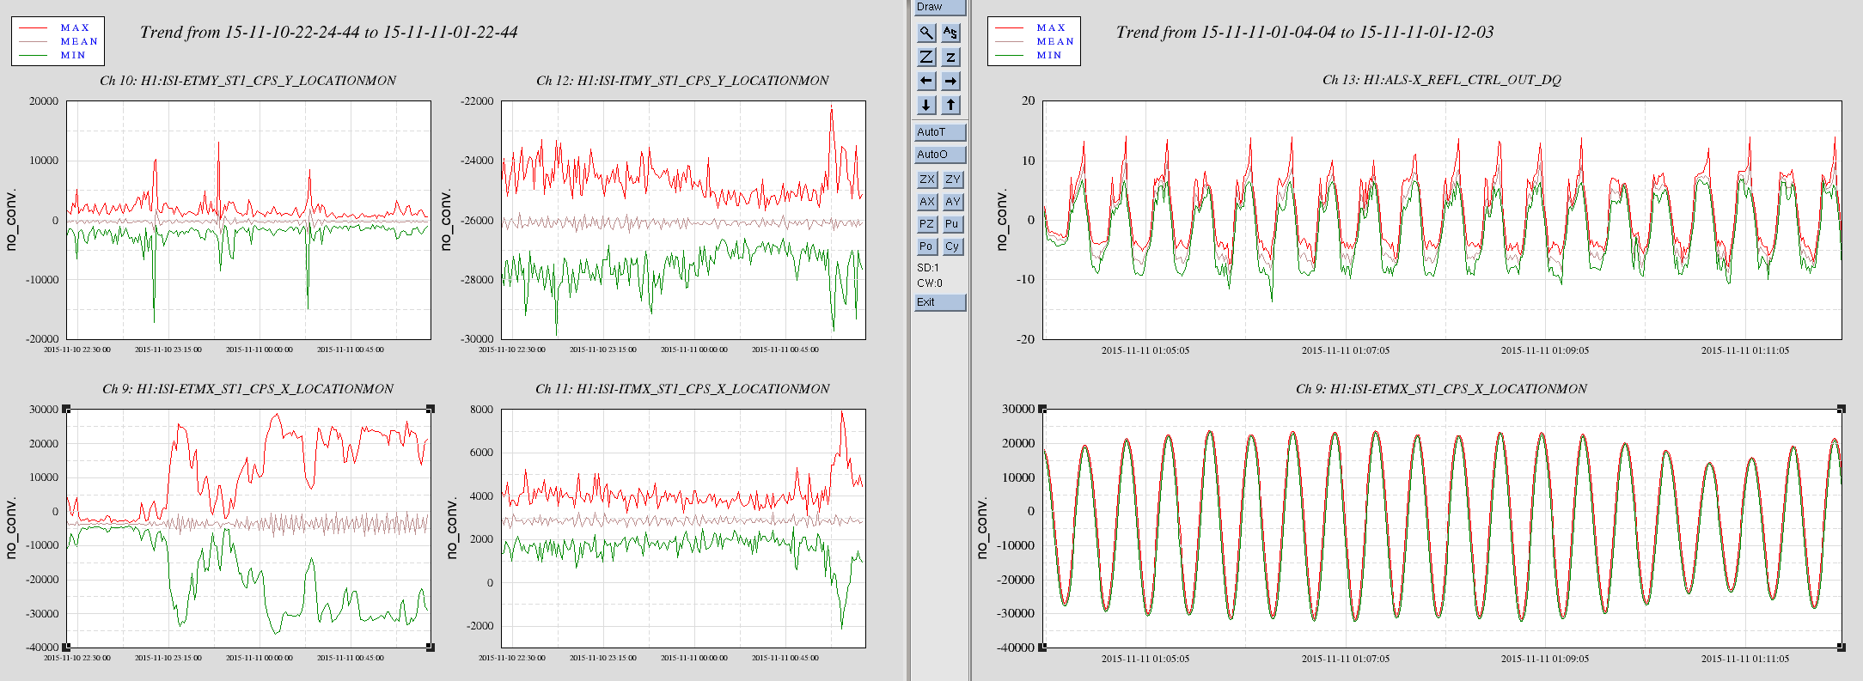Click the MEAN legend entry in left window

point(79,41)
